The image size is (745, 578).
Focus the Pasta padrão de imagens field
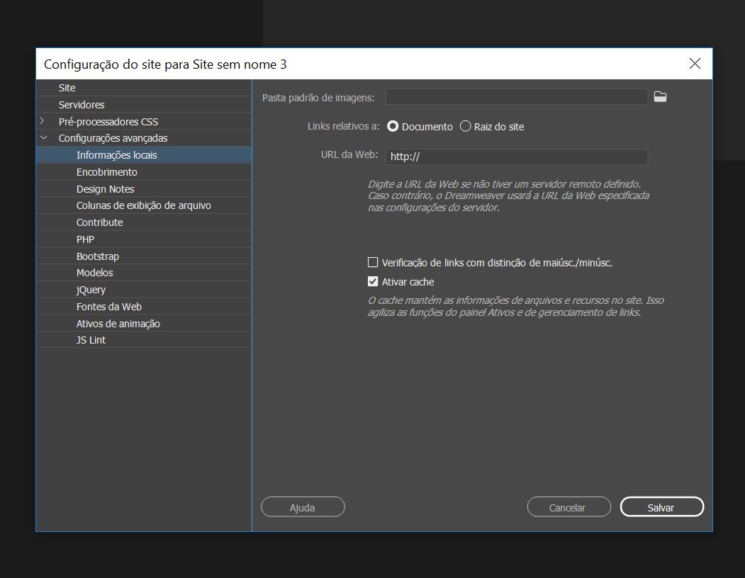(517, 97)
